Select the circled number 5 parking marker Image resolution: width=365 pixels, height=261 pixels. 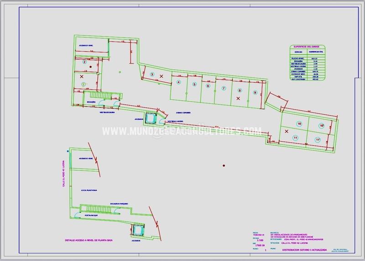194,84
